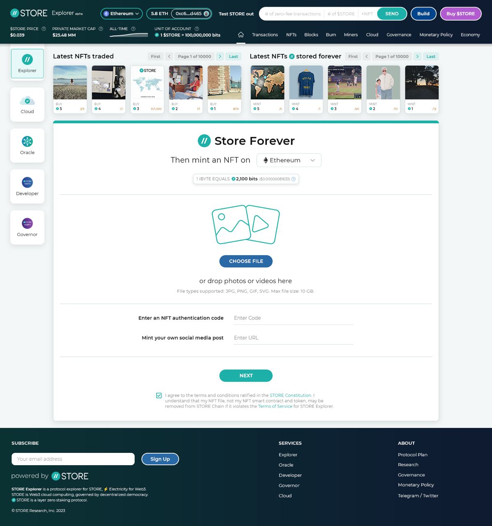This screenshot has width=492, height=526.
Task: Open the STORE Constitution link
Action: (291, 395)
